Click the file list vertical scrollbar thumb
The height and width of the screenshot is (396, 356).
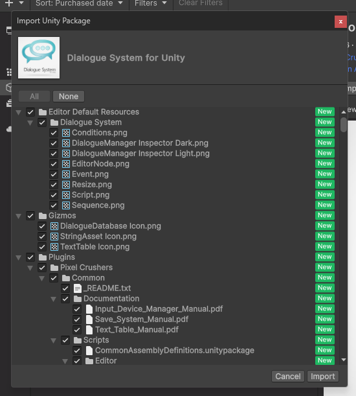344,124
